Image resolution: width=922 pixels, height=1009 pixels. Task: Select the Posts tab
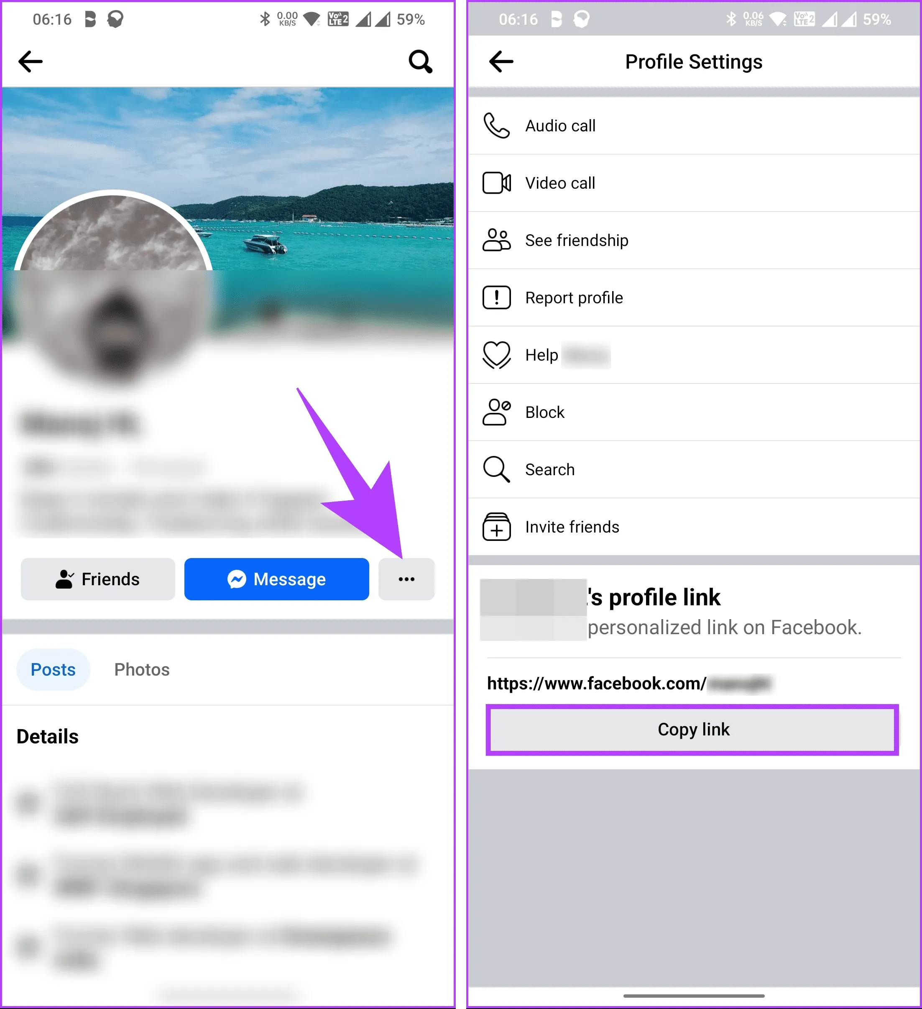click(53, 670)
